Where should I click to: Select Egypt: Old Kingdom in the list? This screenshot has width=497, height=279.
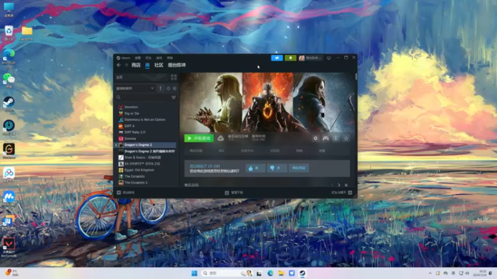point(139,170)
